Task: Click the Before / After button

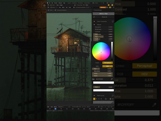Action: pyautogui.click(x=103, y=14)
